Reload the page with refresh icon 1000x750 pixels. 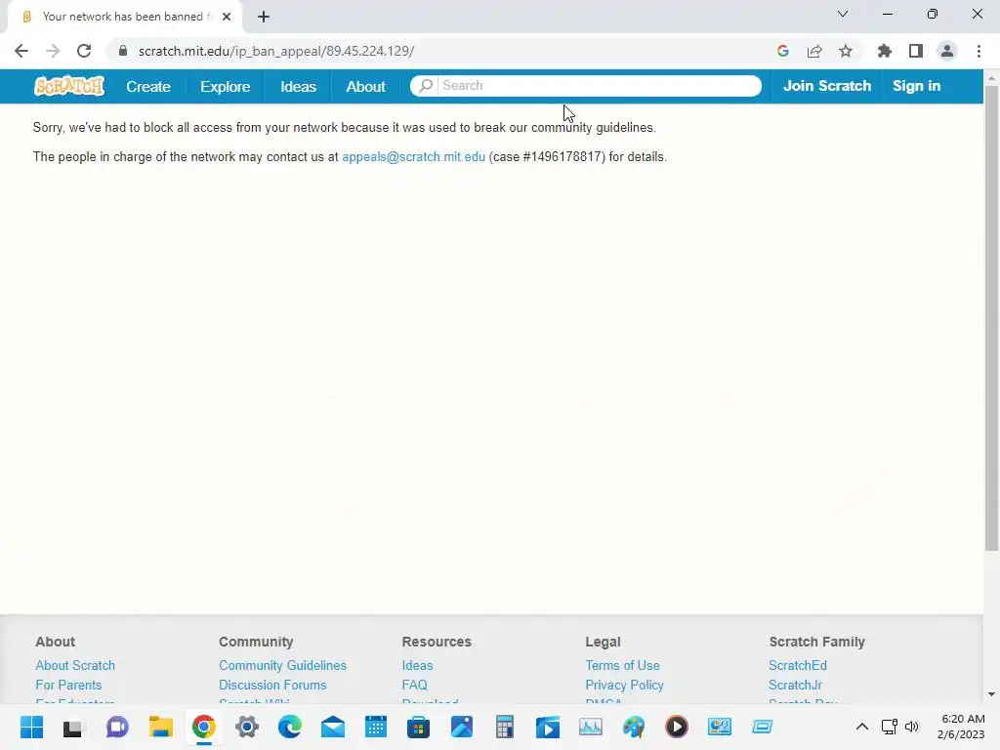84,51
